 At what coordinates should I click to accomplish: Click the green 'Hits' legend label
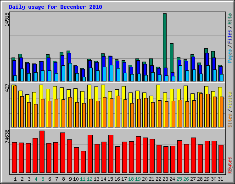coord(229,19)
